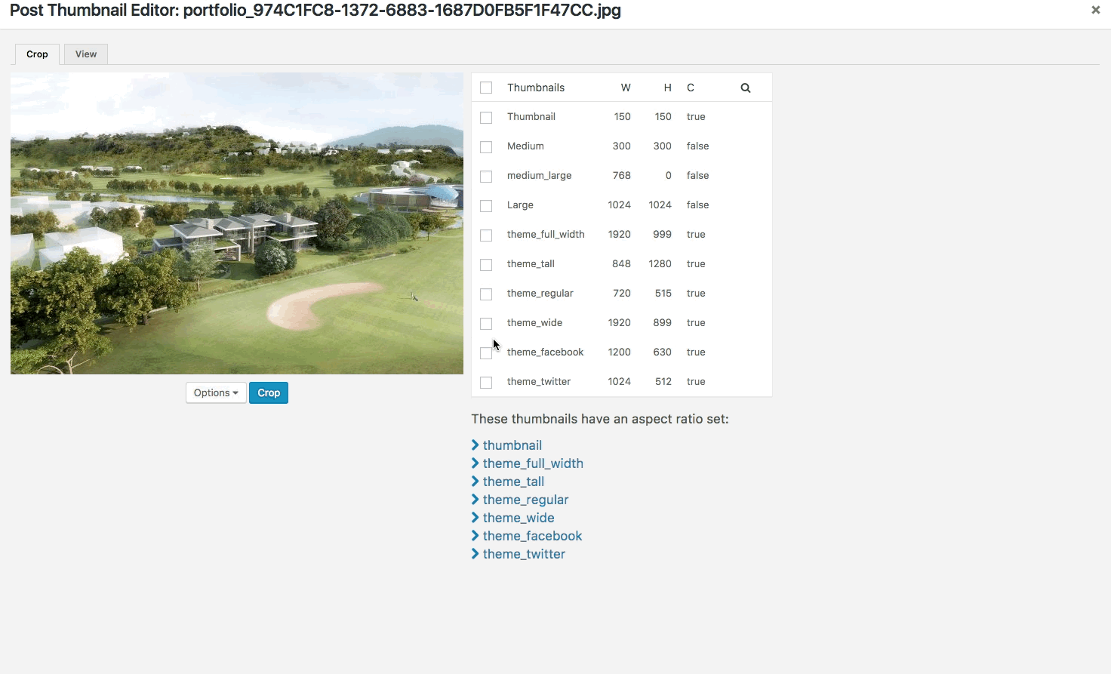
Task: Toggle the theme_twitter checkbox
Action: tap(486, 383)
